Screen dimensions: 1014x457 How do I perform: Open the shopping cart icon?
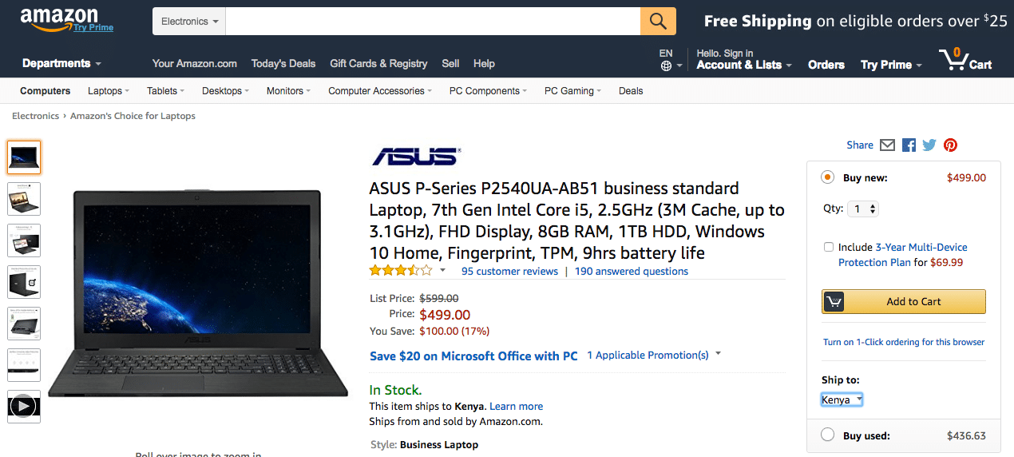pos(965,61)
